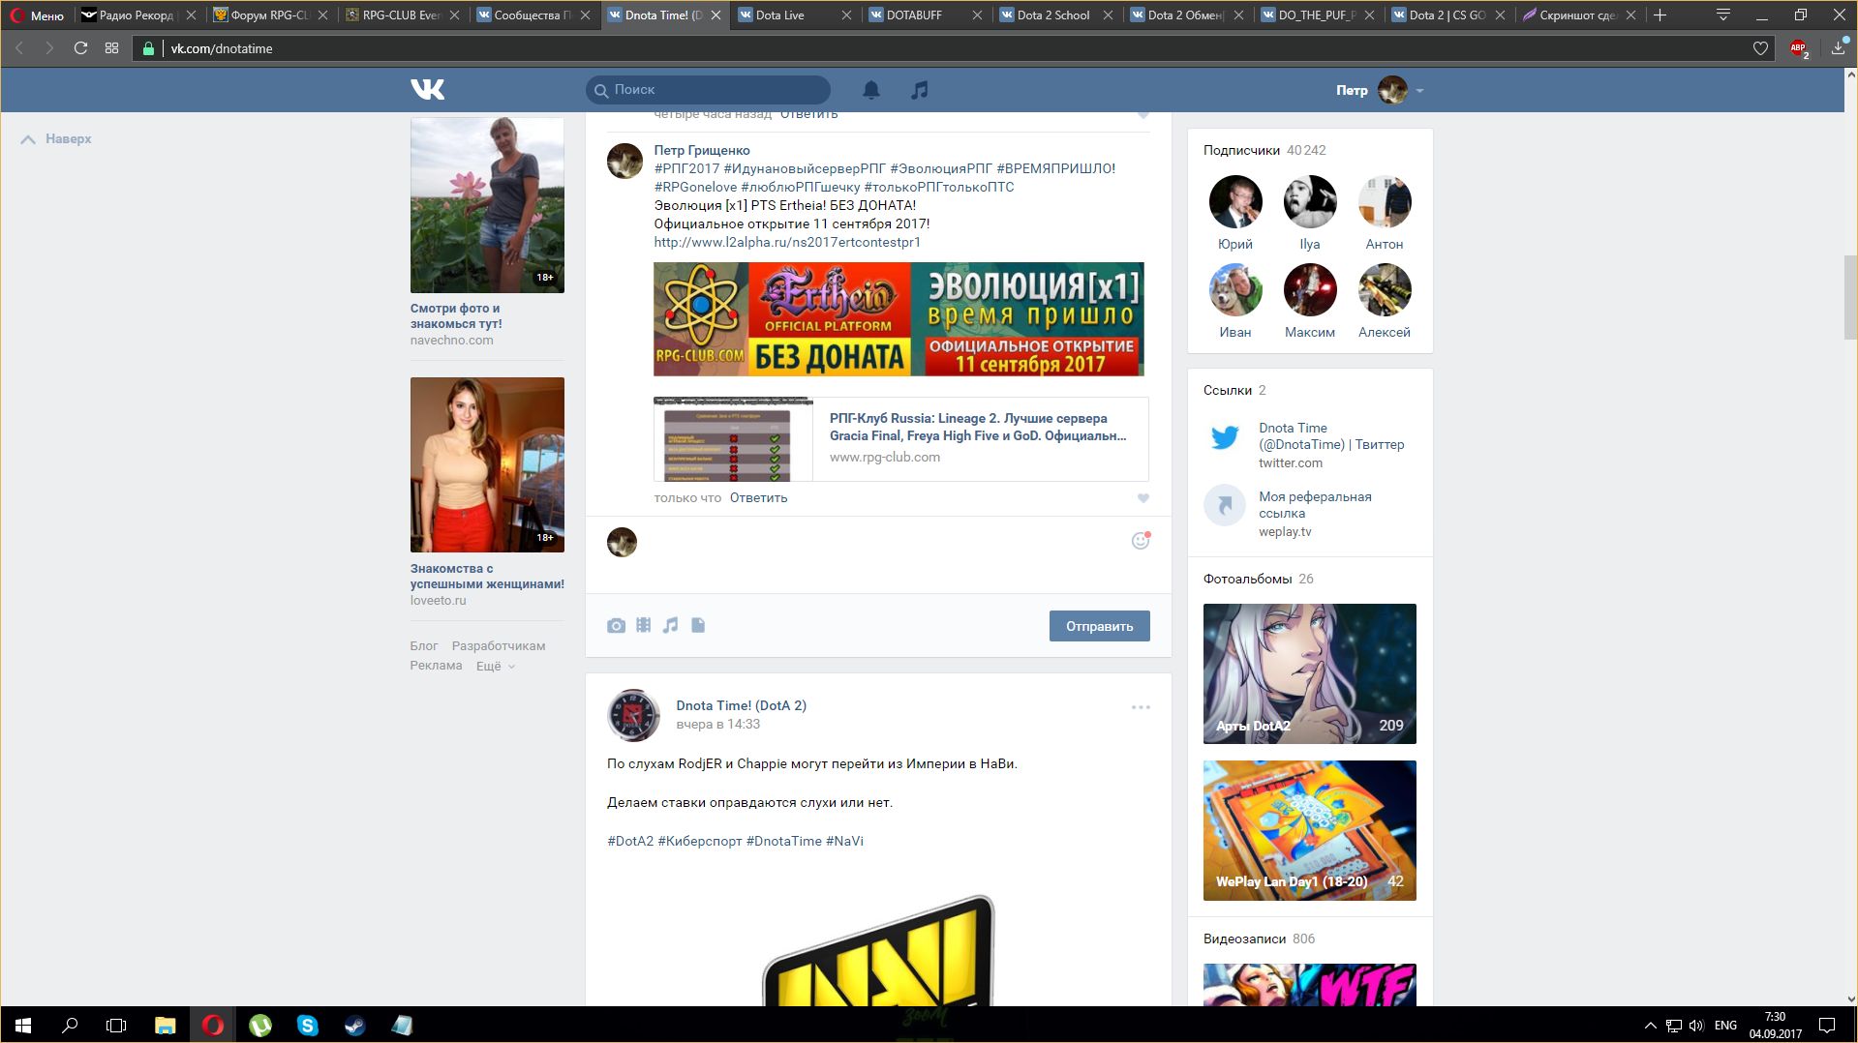Image resolution: width=1858 pixels, height=1043 pixels.
Task: Open the Арты DotA2 photo album
Action: (x=1310, y=674)
